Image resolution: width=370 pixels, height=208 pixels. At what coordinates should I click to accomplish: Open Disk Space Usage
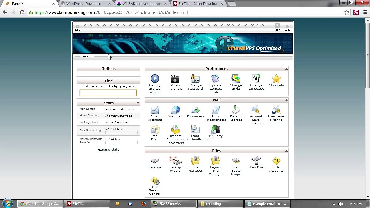coord(236,166)
